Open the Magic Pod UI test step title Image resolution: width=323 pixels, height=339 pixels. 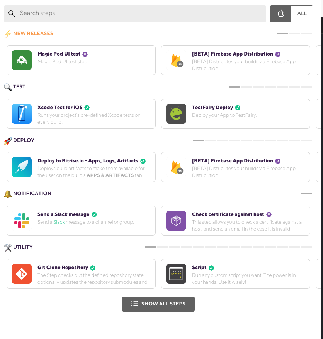click(59, 54)
